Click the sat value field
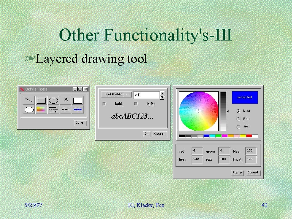The width and height of the screenshot is (292, 219). click(x=224, y=160)
